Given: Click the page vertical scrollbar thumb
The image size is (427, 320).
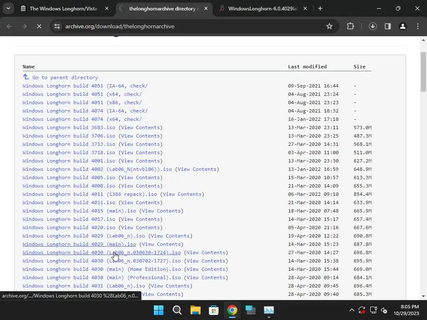Looking at the screenshot, I should pos(423,72).
